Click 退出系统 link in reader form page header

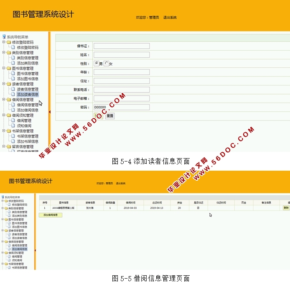click(170, 18)
